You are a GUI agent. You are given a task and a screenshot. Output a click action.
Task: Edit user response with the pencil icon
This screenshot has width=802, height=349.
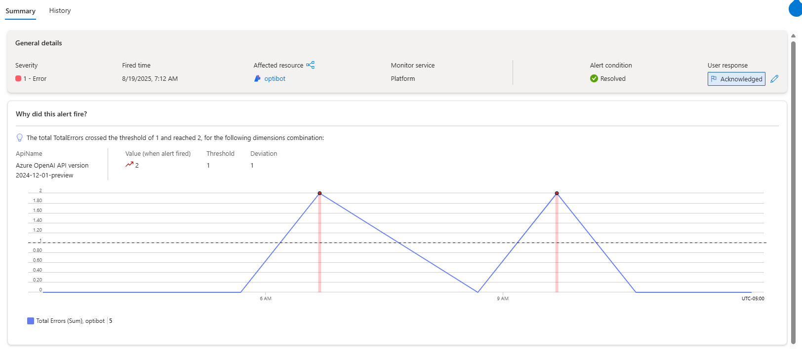[x=774, y=79]
